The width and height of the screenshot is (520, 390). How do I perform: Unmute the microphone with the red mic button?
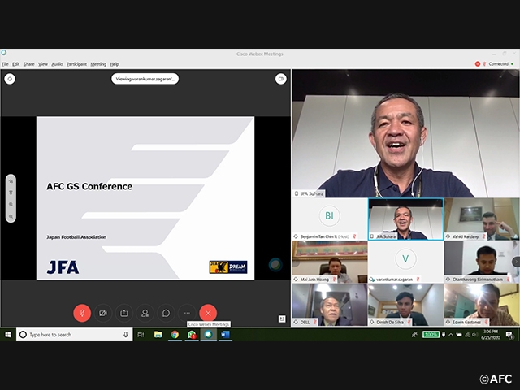pos(82,313)
